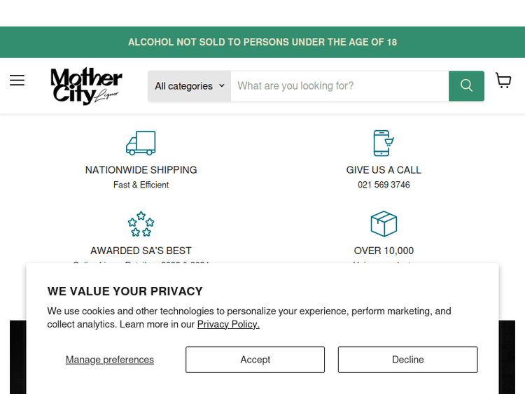Click the stars award icon
This screenshot has height=394, width=525.
click(141, 224)
